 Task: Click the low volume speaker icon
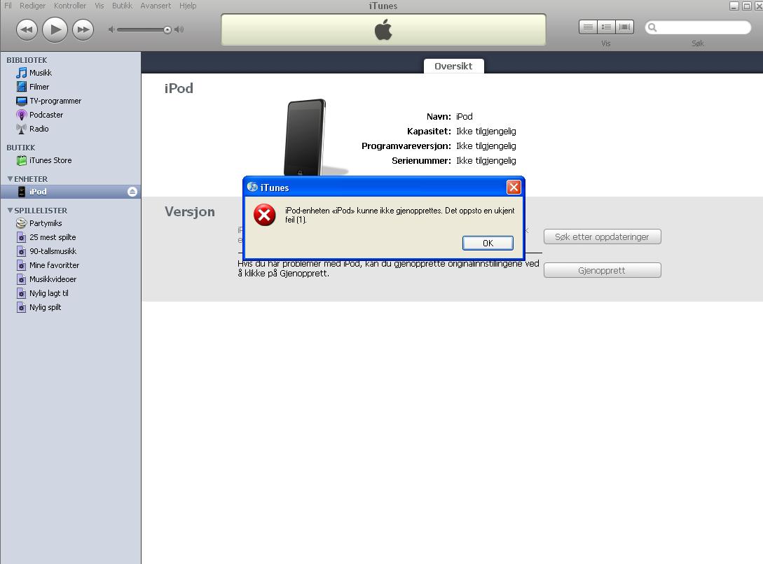(x=111, y=29)
